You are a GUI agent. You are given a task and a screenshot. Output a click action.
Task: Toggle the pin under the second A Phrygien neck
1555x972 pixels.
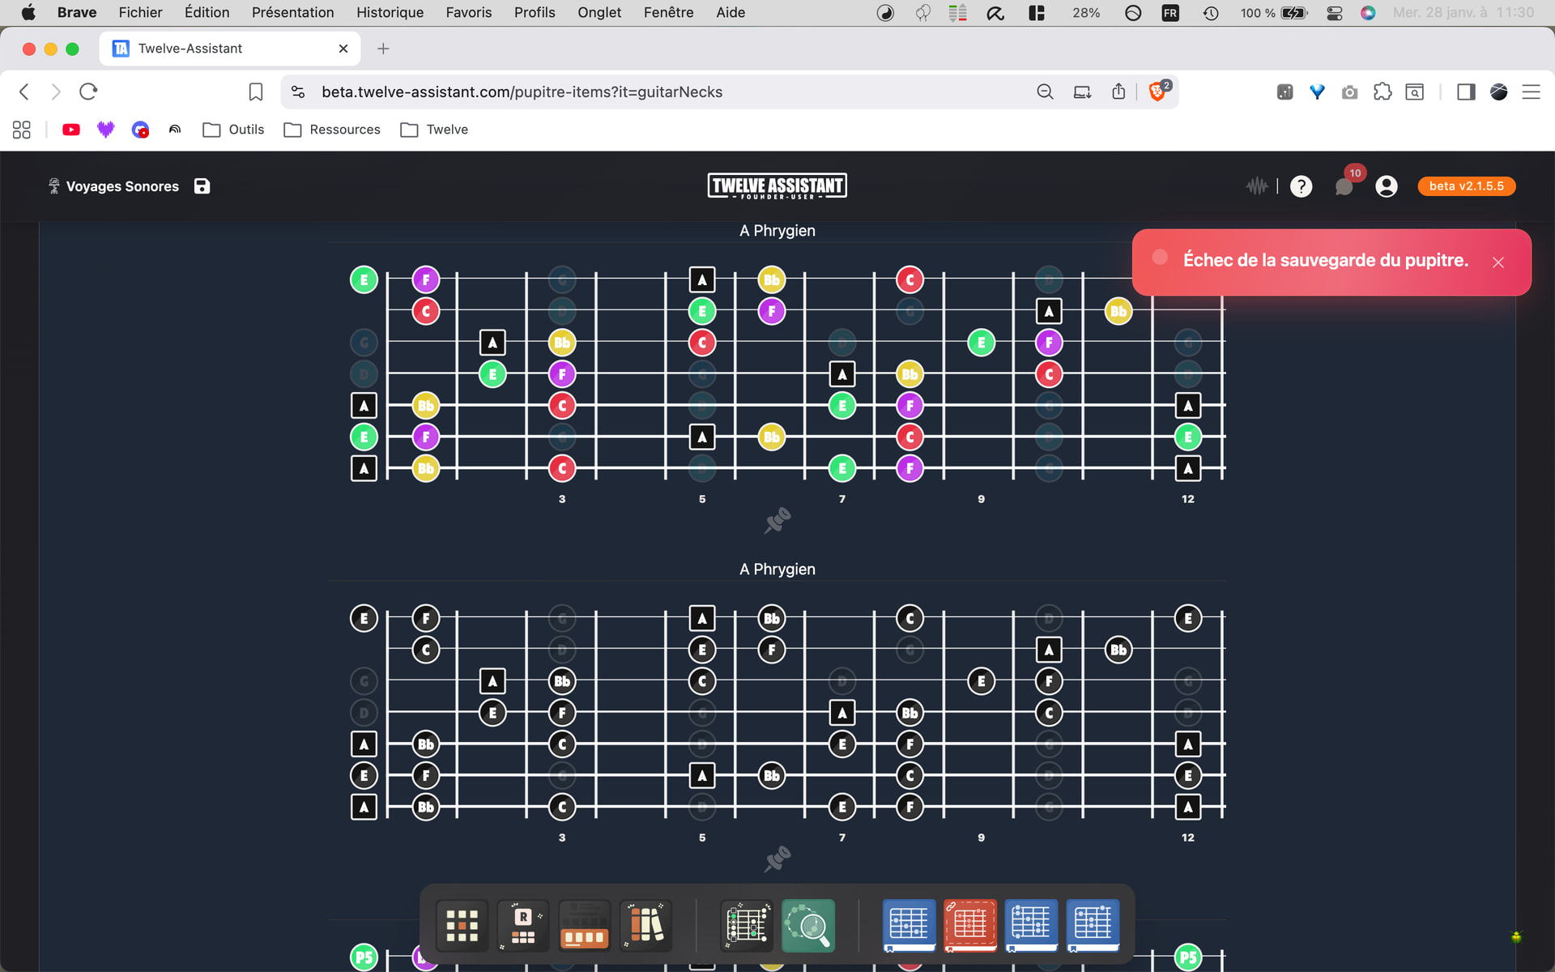pyautogui.click(x=777, y=859)
